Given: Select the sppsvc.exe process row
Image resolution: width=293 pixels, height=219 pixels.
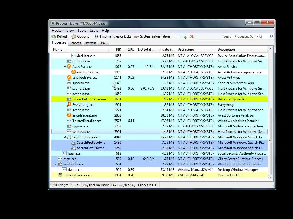Looking at the screenshot, I should coord(159,126).
